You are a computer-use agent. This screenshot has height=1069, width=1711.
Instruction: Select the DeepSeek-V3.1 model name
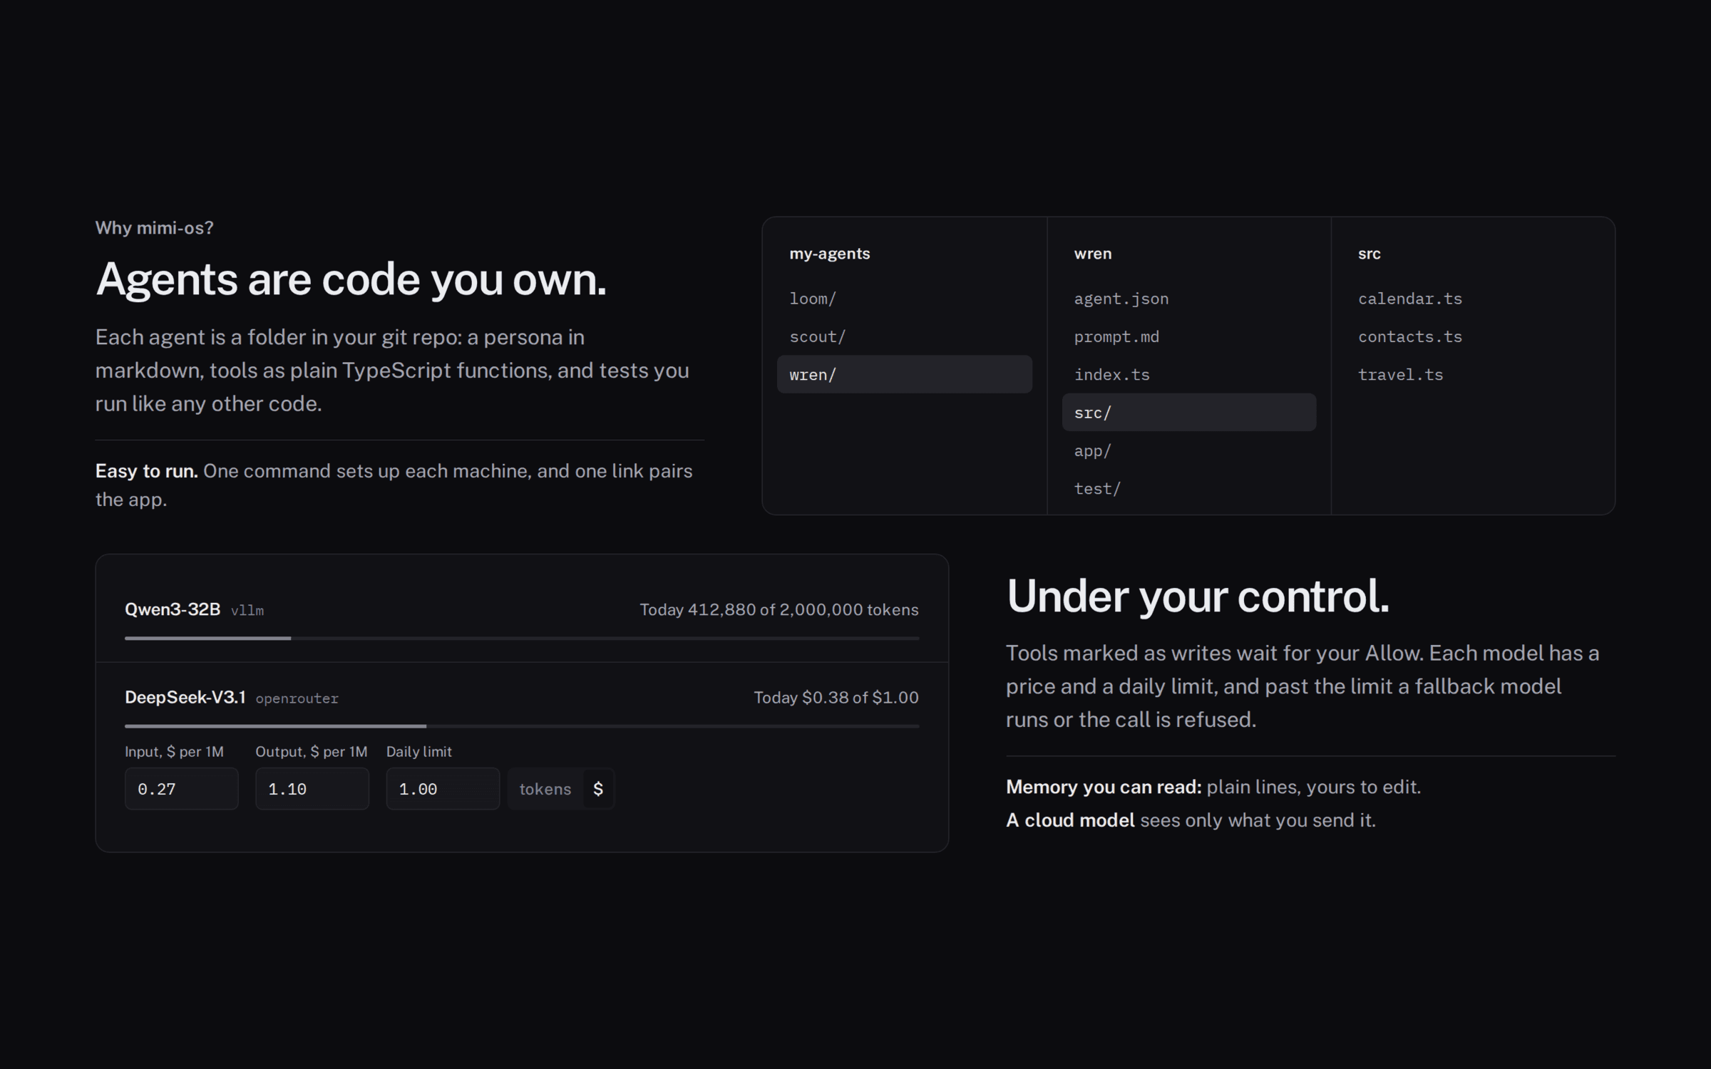pyautogui.click(x=185, y=697)
